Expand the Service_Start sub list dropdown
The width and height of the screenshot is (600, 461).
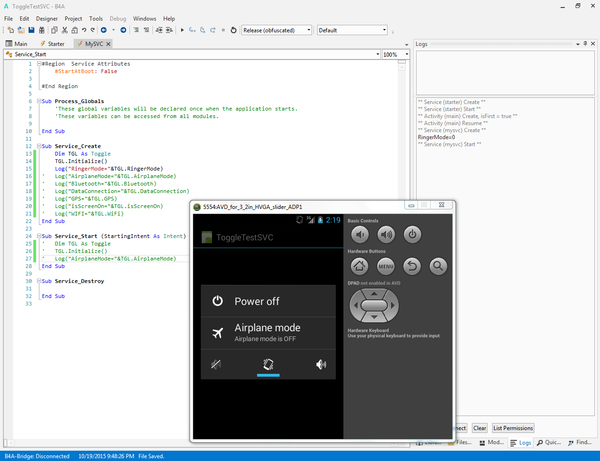tap(378, 54)
